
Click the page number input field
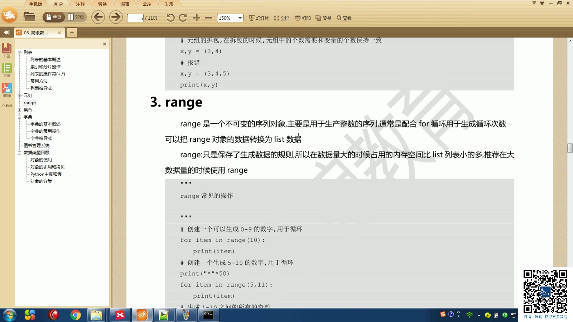(135, 18)
